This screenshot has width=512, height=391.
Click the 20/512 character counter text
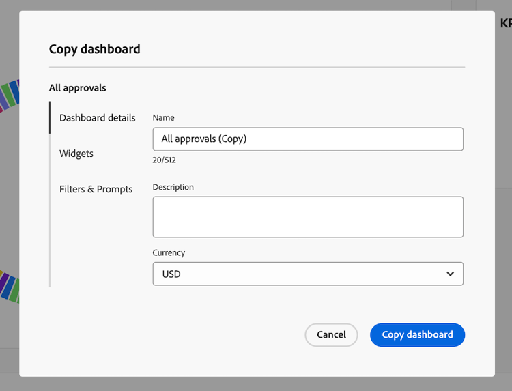tap(165, 160)
